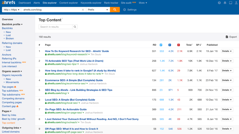Sort by Pinterest shares column icon
The image size is (239, 134).
pyautogui.click(x=179, y=45)
